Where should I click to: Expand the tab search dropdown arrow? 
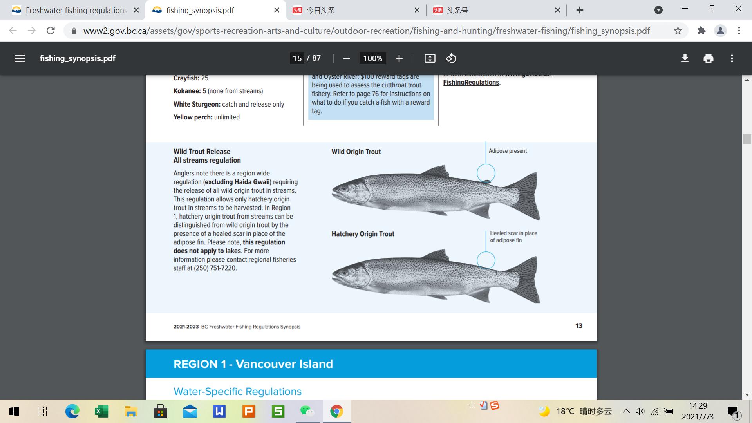coord(658,10)
